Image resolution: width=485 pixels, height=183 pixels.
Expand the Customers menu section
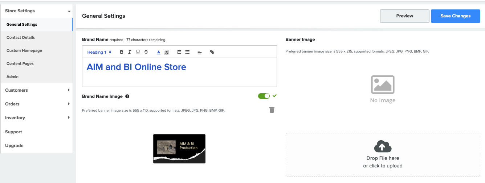pyautogui.click(x=37, y=90)
